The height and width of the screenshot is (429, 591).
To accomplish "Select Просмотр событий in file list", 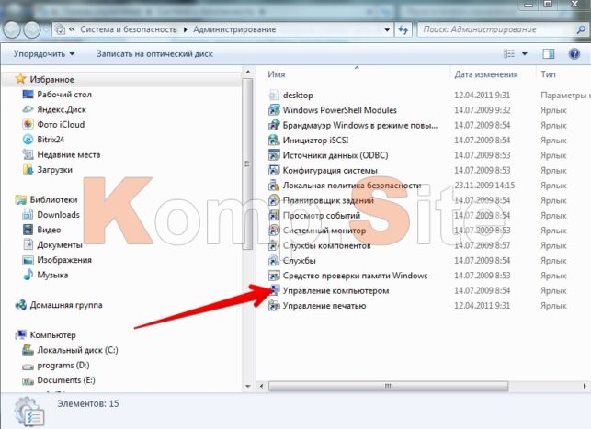I will point(322,216).
